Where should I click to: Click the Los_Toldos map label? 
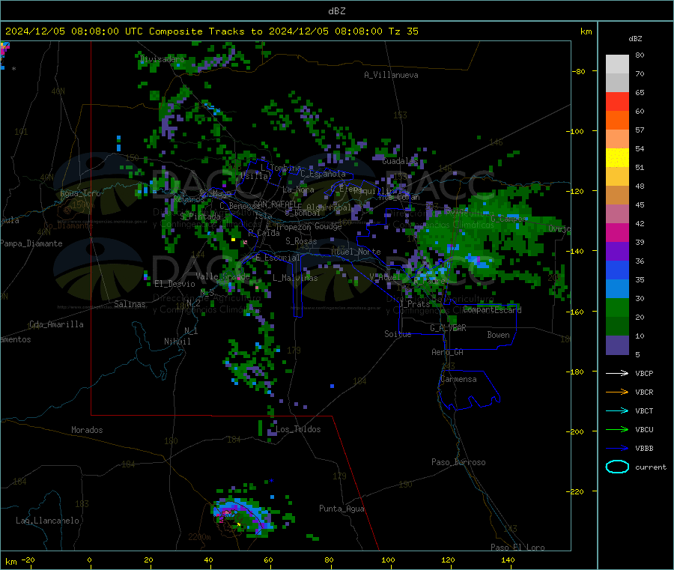pos(298,429)
